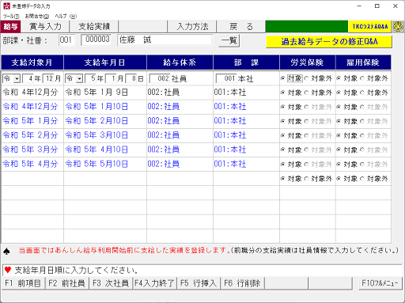This screenshot has width=405, height=303.
Task: Click the F6 行削除 button
Action: [x=242, y=283]
